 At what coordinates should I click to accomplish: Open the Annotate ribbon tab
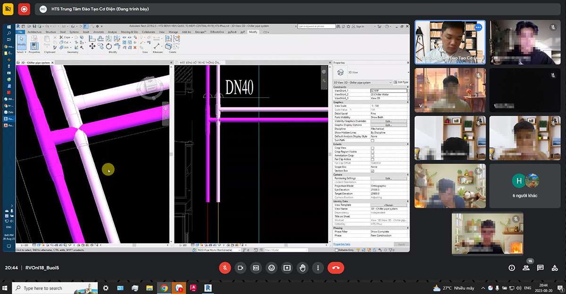[99, 32]
